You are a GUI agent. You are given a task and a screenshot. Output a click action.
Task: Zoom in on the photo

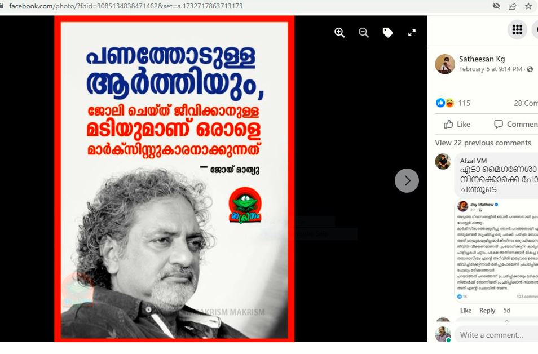[x=339, y=33]
